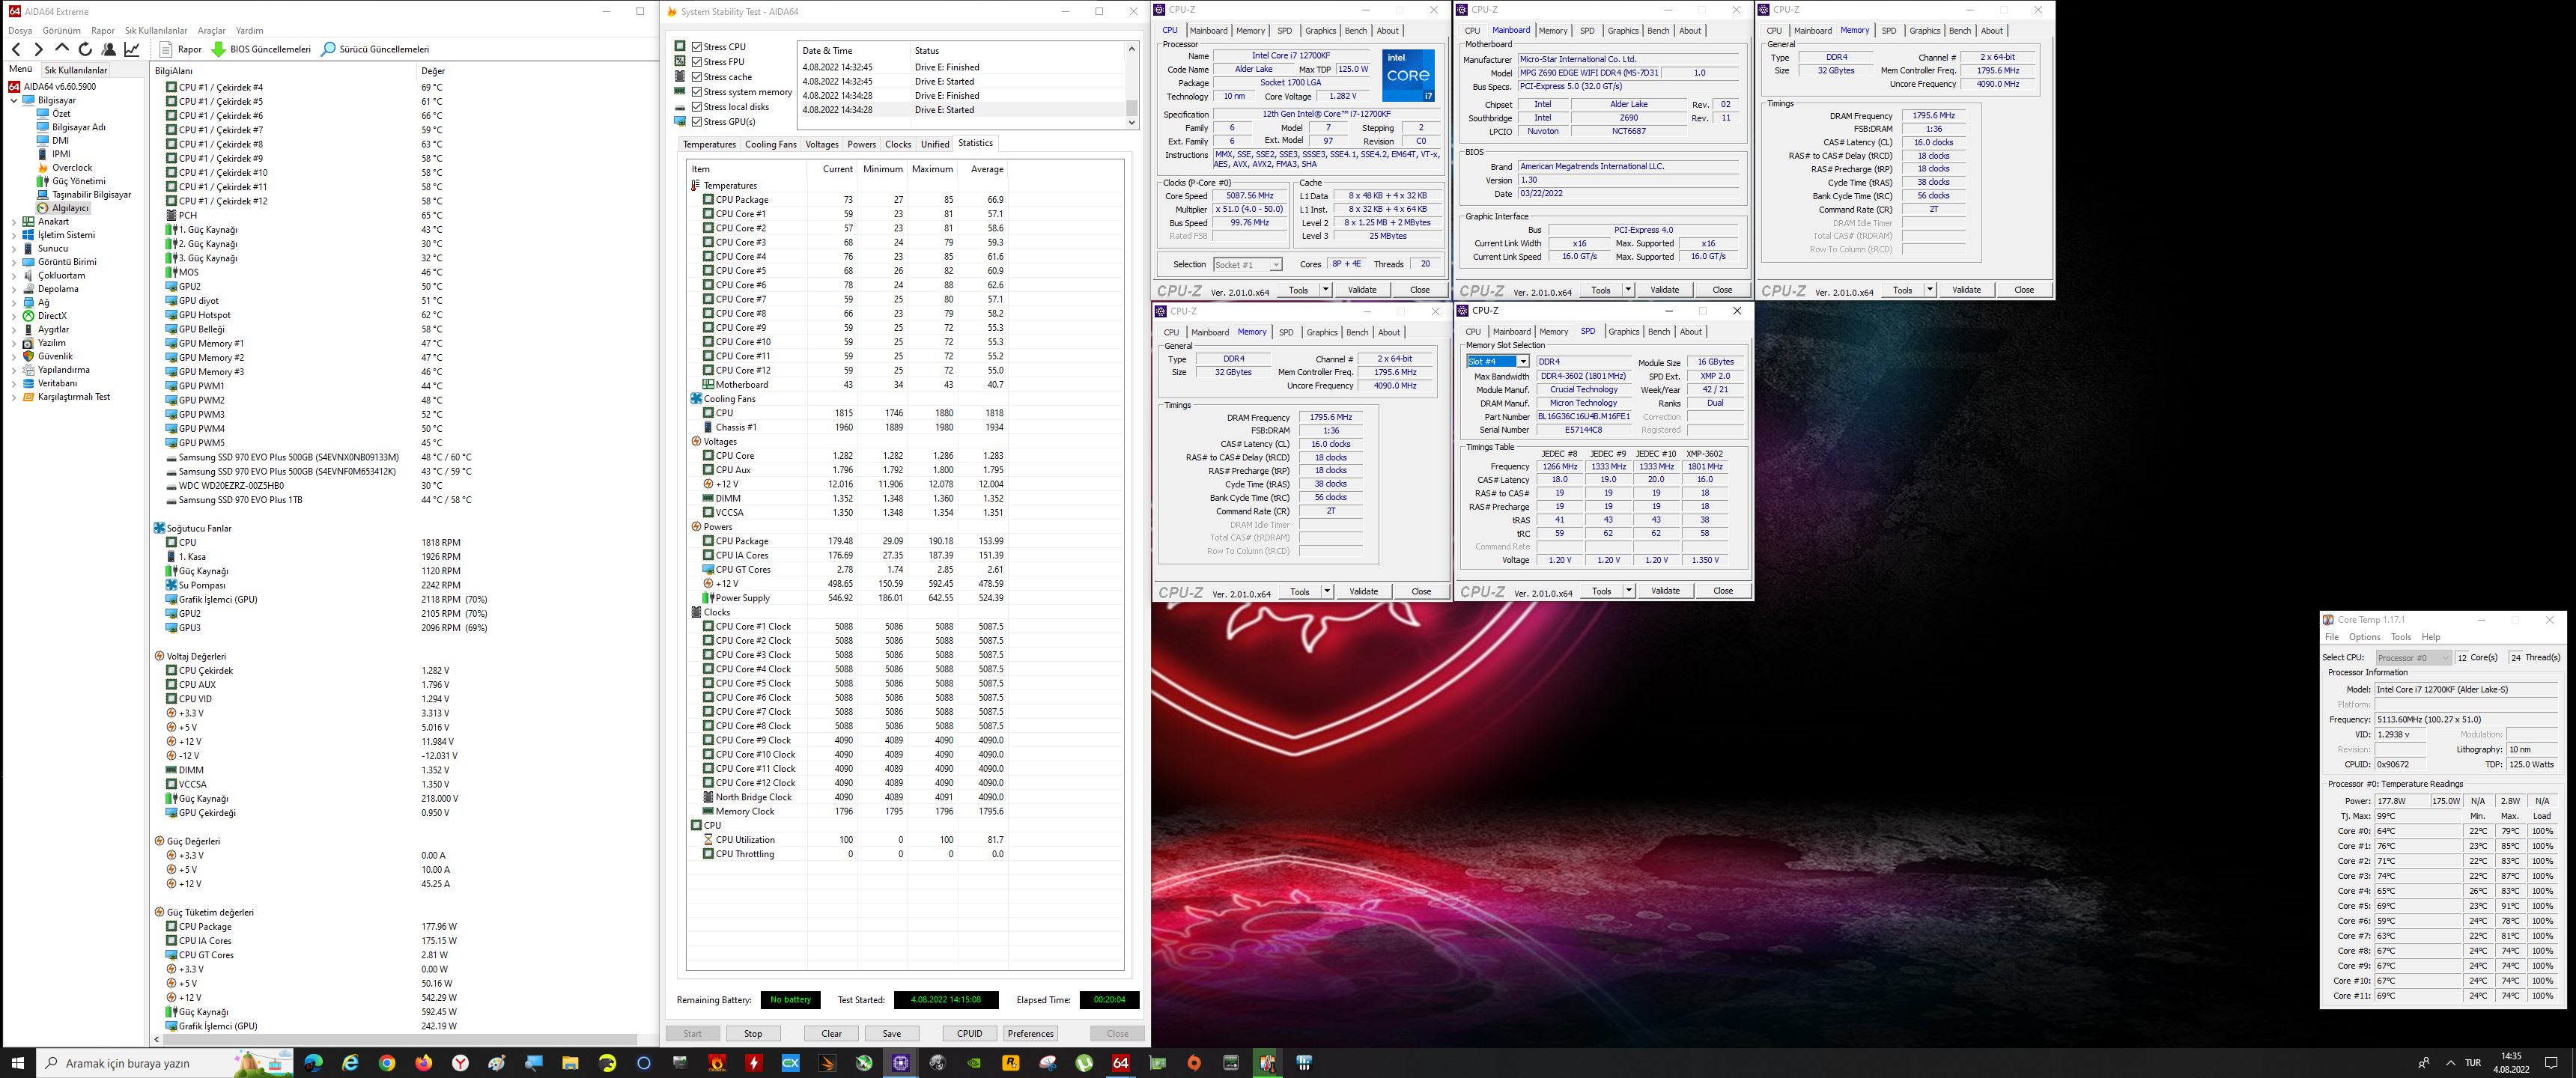Expand the DirectX tree node
This screenshot has height=1078, width=2576.
click(x=14, y=316)
